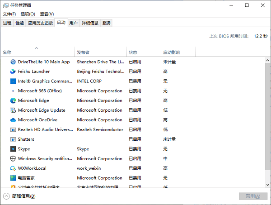Open the 文件(F) menu
This screenshot has height=205, width=271.
pyautogui.click(x=9, y=14)
